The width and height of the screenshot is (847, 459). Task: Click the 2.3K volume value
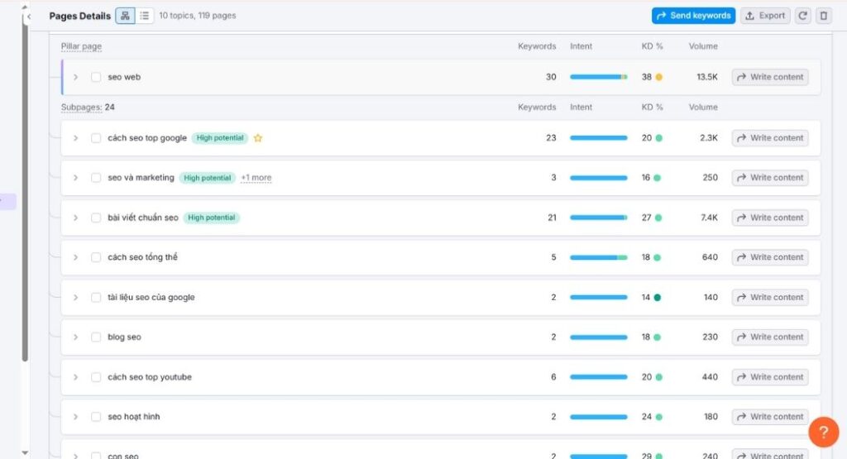pos(709,138)
